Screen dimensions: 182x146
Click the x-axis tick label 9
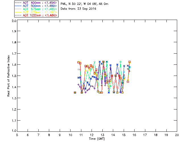[x=60, y=135]
